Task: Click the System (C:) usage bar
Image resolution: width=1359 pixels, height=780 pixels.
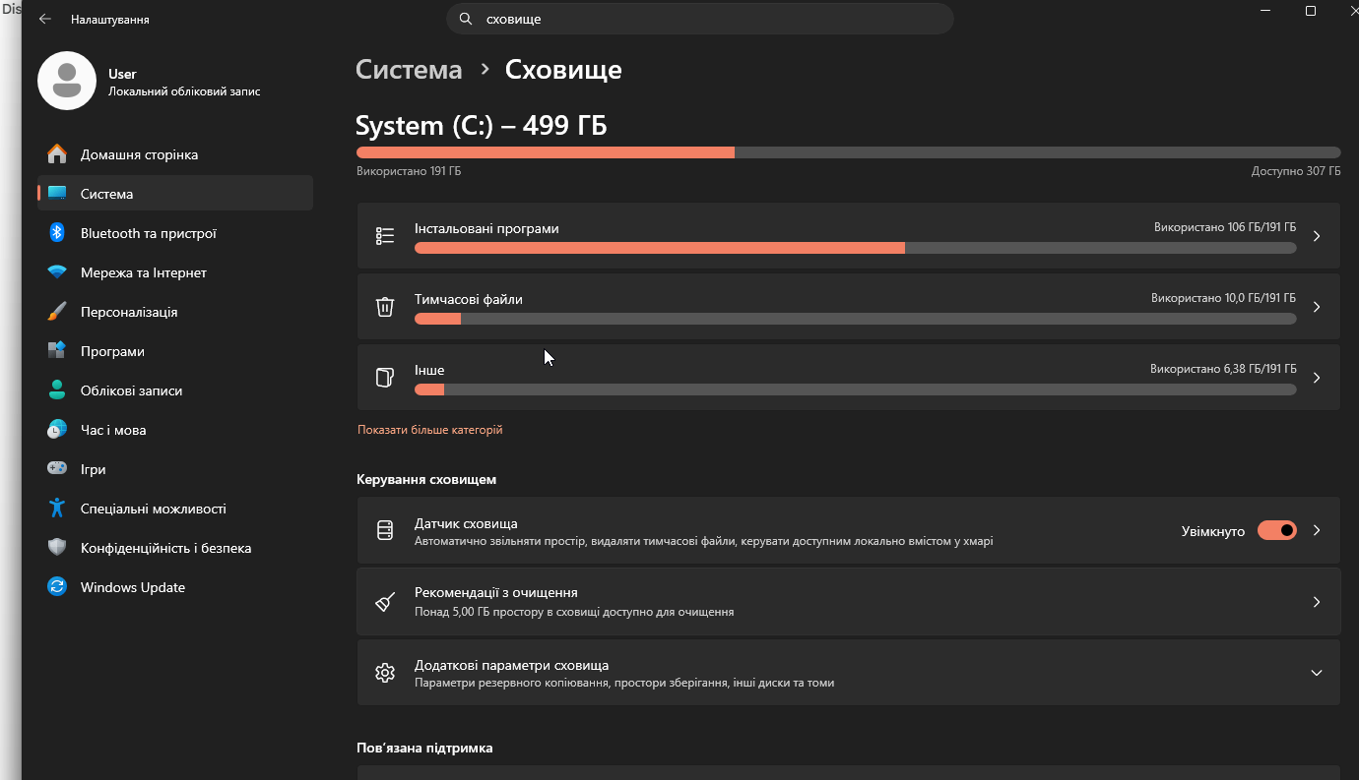Action: point(848,152)
